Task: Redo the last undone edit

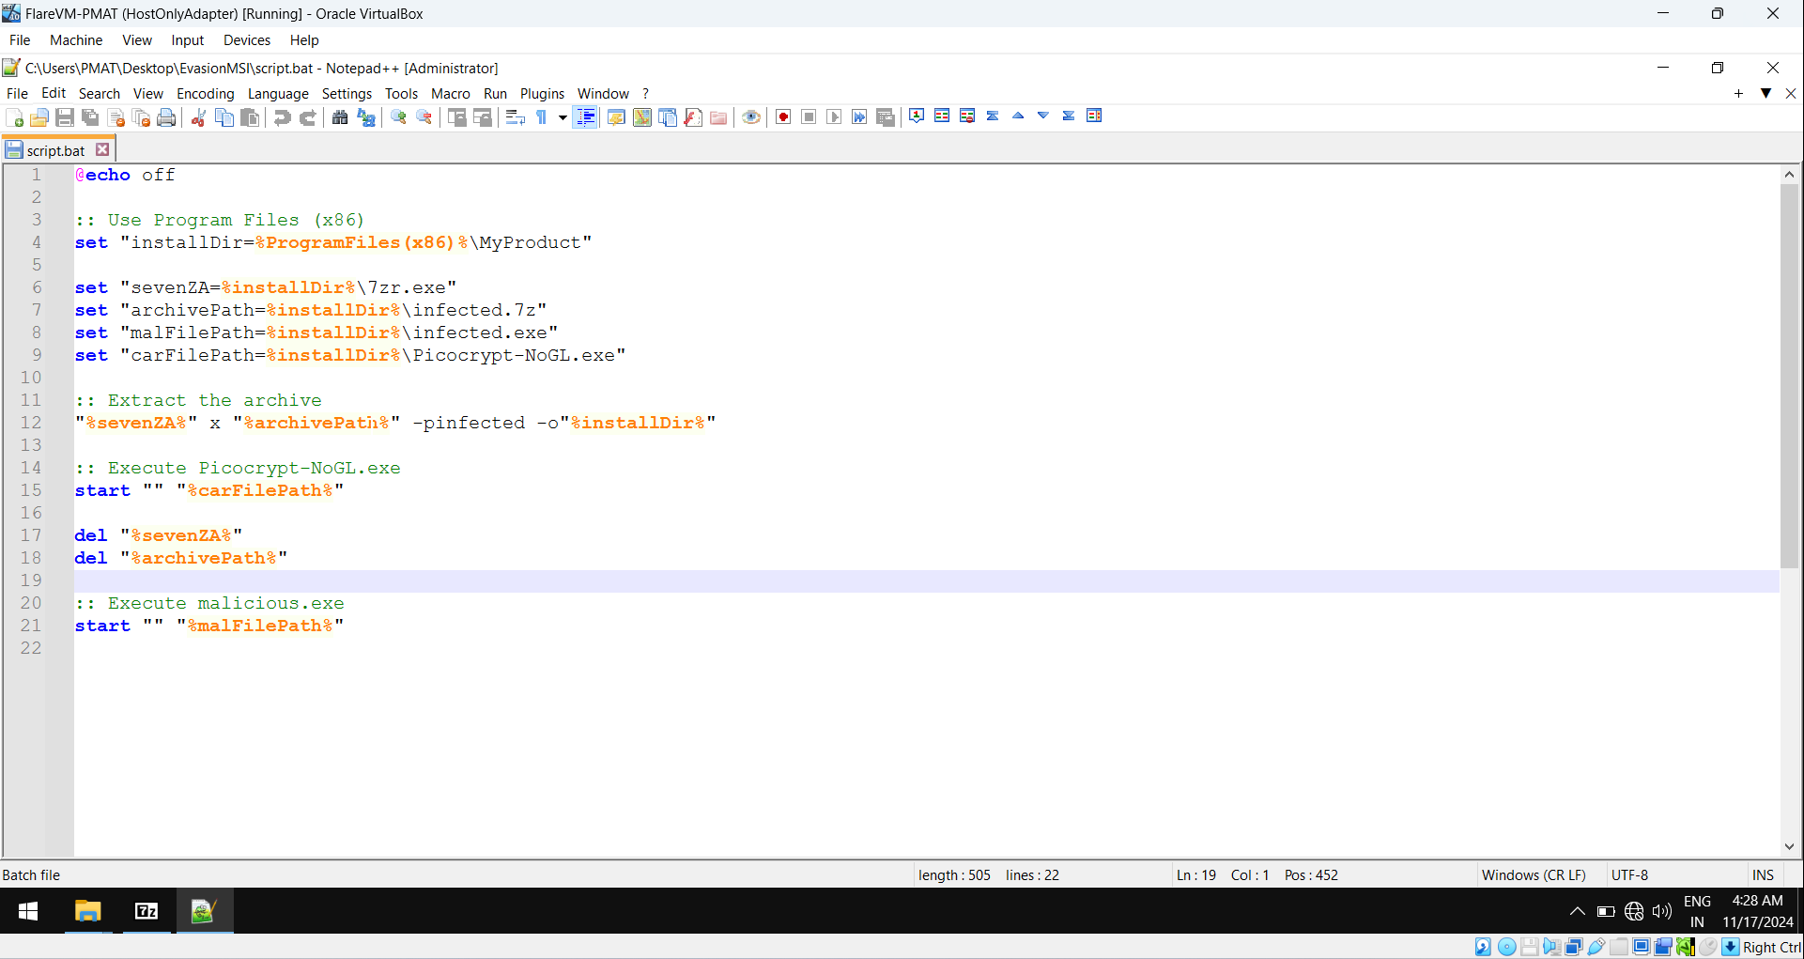Action: tap(307, 117)
